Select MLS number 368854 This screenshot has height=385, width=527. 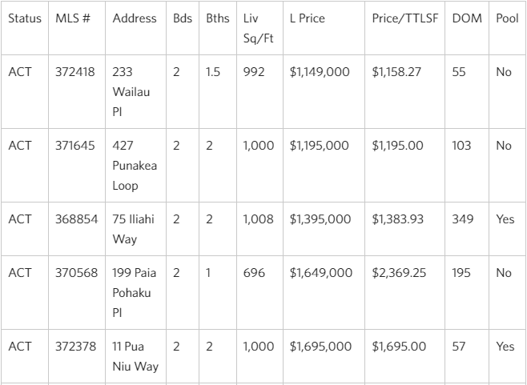point(76,219)
